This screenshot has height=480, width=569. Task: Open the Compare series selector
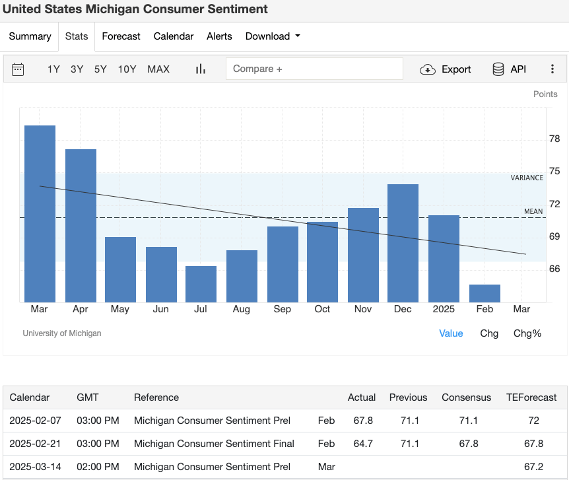tap(314, 68)
